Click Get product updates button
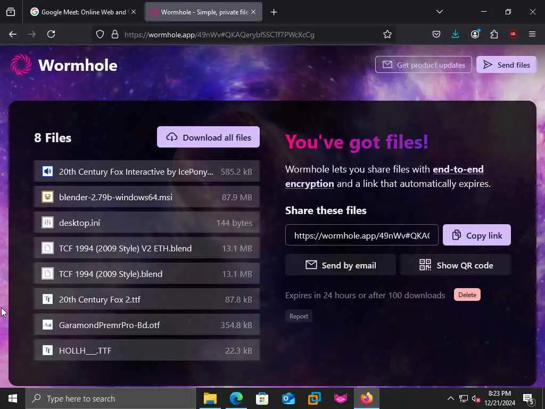 click(423, 64)
